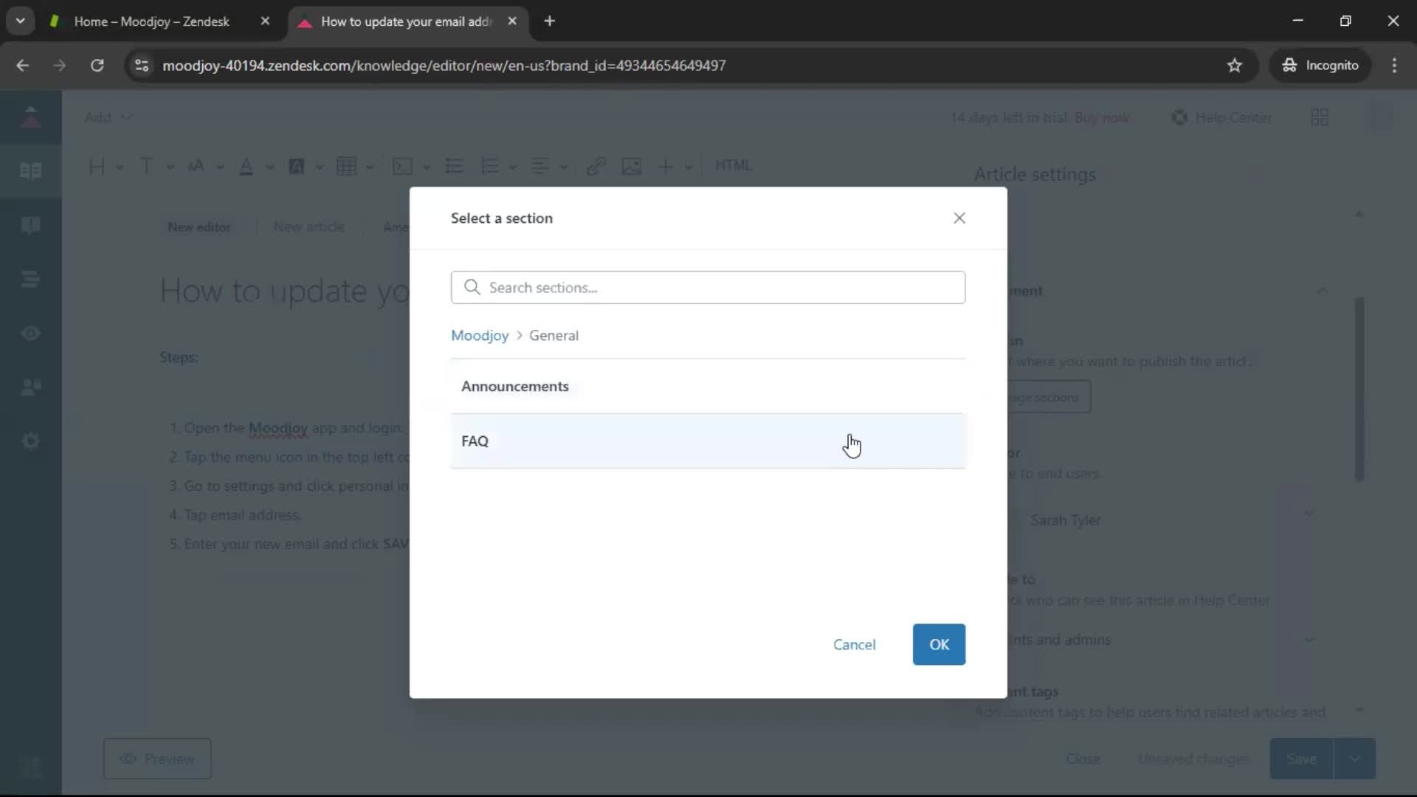Open the tab search dropdown arrow
Image resolution: width=1417 pixels, height=797 pixels.
20,21
